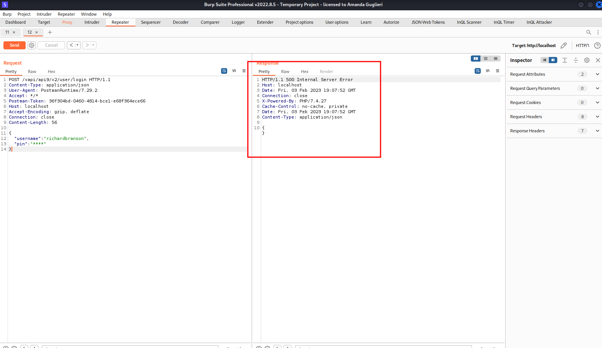Open Inspector settings gear
This screenshot has width=602, height=348.
pos(587,60)
